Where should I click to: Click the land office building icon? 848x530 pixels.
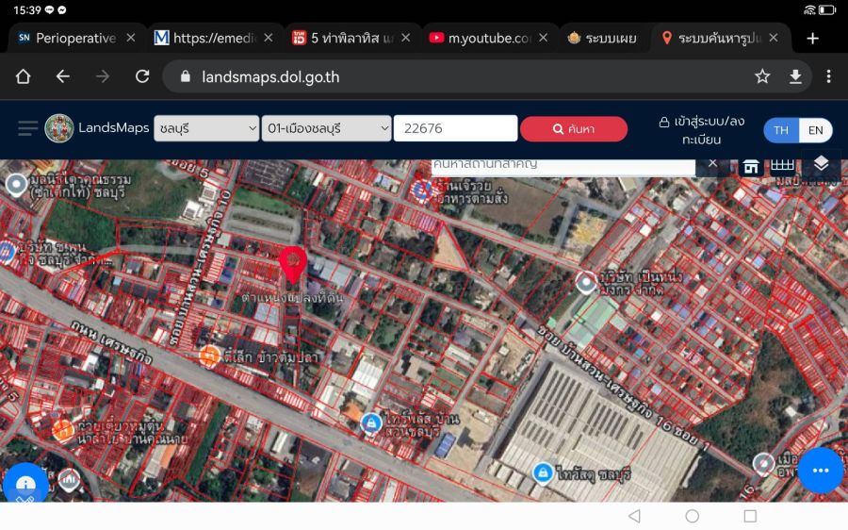751,166
